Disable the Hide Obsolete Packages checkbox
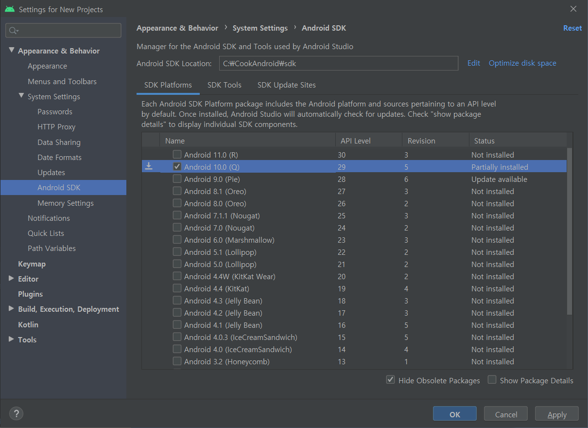The width and height of the screenshot is (588, 428). point(390,380)
